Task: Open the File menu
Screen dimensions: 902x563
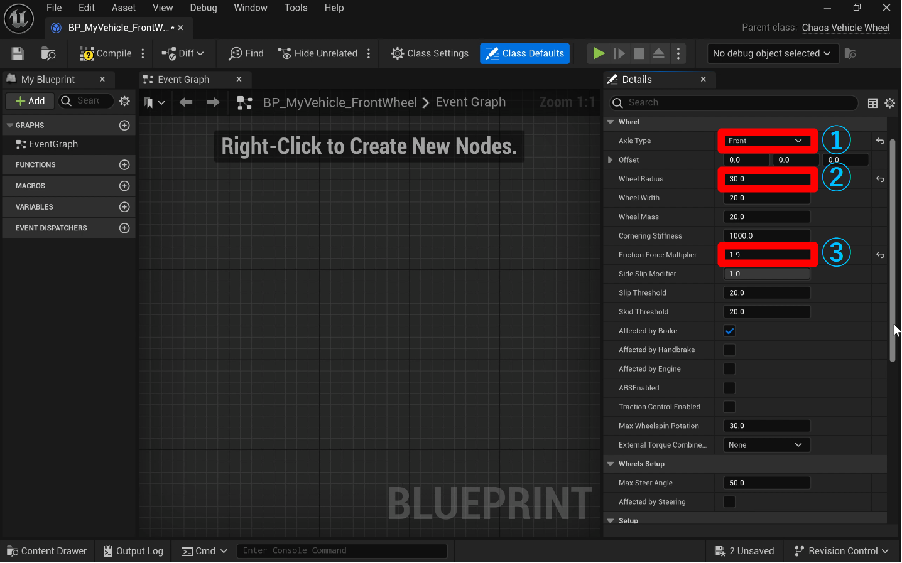Action: point(54,8)
